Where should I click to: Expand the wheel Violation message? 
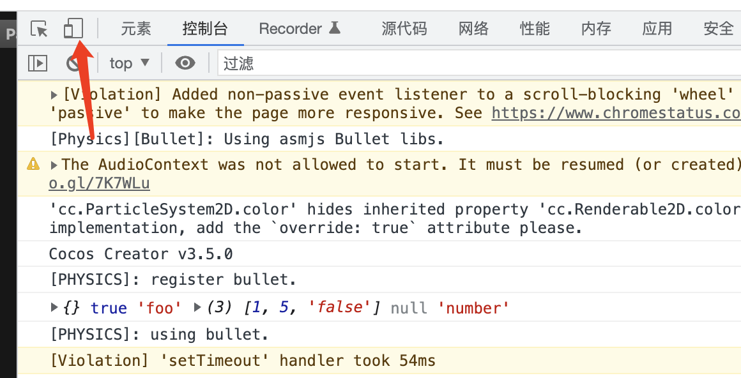(54, 95)
